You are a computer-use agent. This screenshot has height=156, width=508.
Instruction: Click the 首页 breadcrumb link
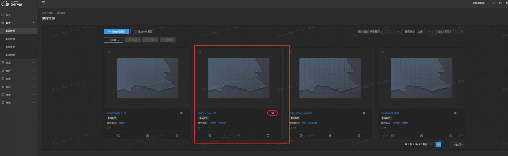44,13
